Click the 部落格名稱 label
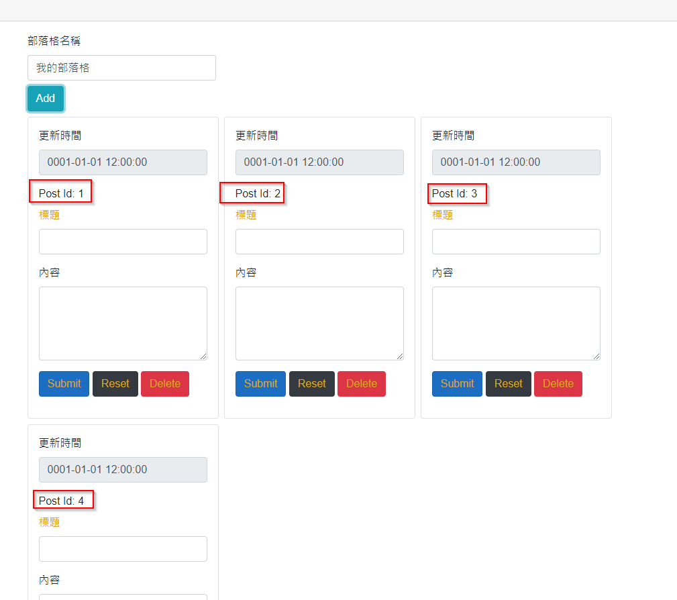Screen dimensions: 677x600 coord(54,41)
